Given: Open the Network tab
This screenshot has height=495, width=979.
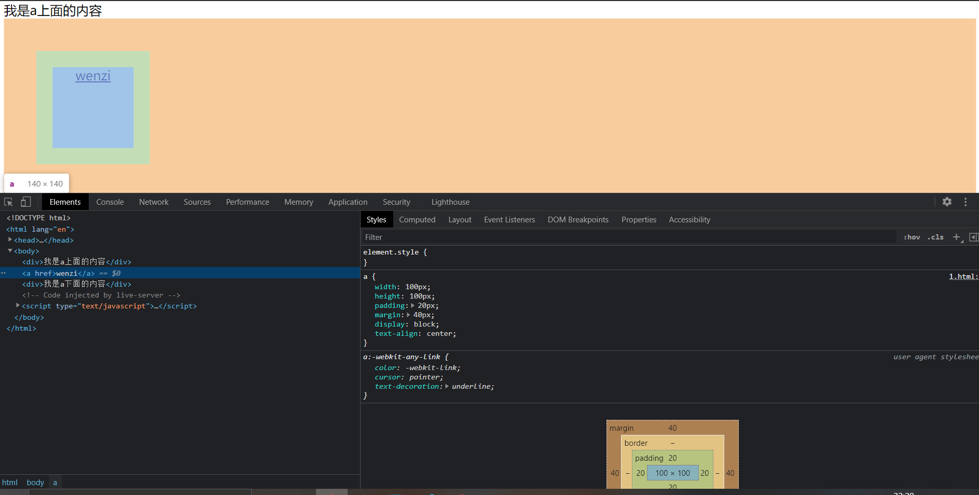Looking at the screenshot, I should [x=154, y=202].
